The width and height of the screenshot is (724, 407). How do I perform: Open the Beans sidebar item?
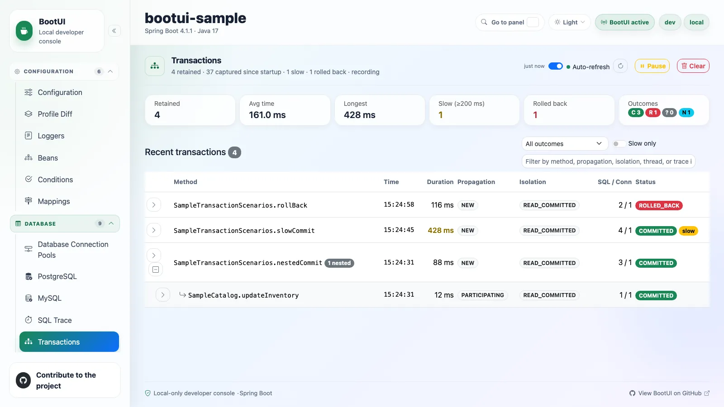(x=69, y=158)
